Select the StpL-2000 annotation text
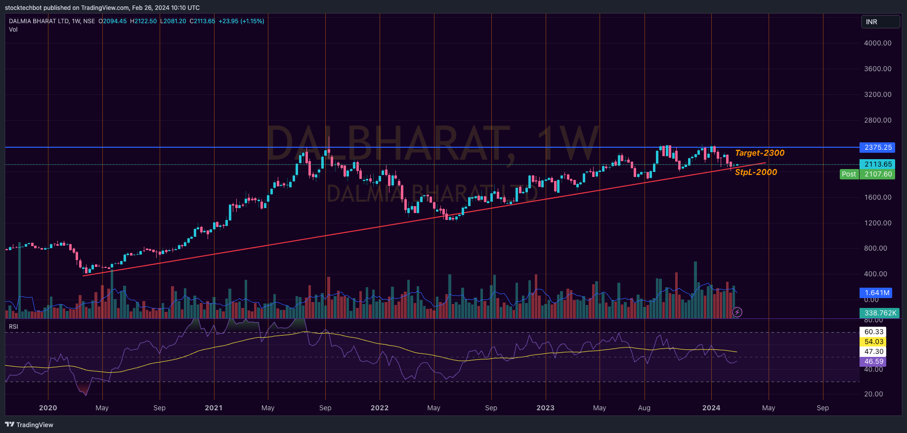The image size is (907, 433). click(x=756, y=172)
